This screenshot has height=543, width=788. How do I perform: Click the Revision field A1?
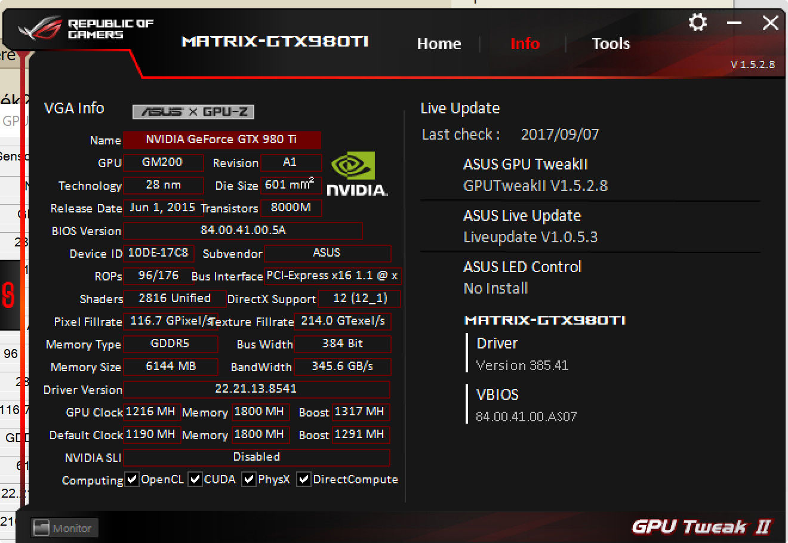(x=291, y=162)
